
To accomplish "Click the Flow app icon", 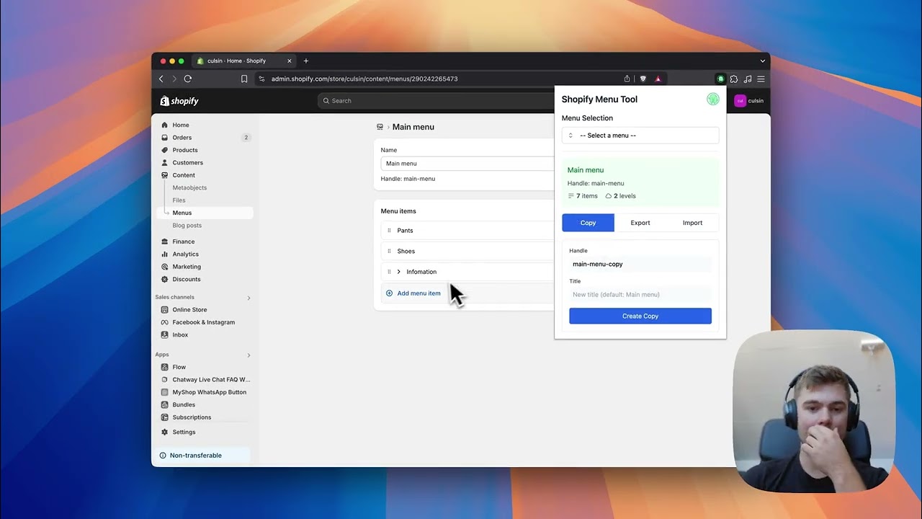I will 164,367.
